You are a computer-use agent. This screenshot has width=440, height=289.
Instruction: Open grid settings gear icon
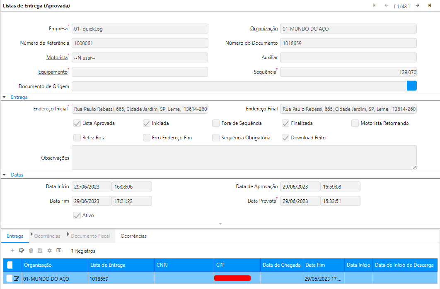[x=49, y=251]
